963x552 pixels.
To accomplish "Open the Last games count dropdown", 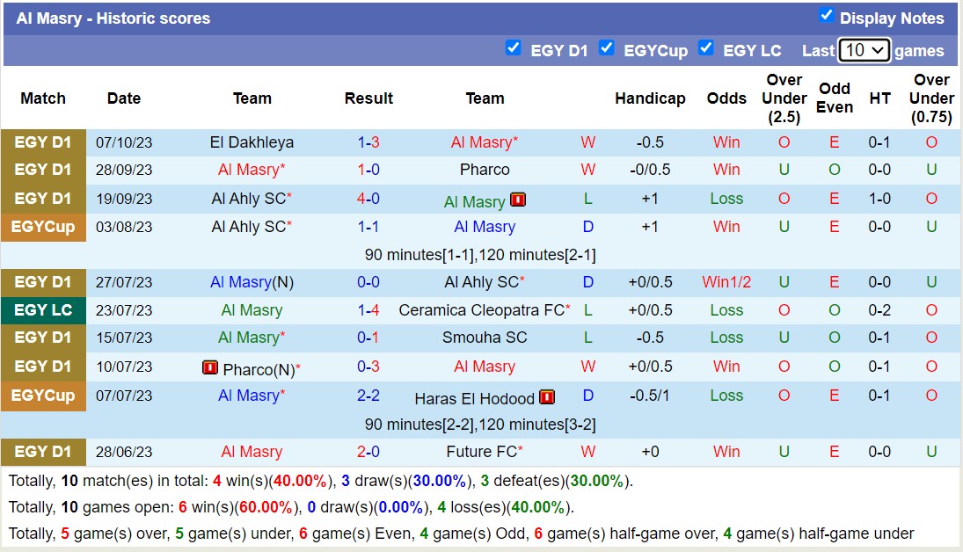I will [x=864, y=50].
